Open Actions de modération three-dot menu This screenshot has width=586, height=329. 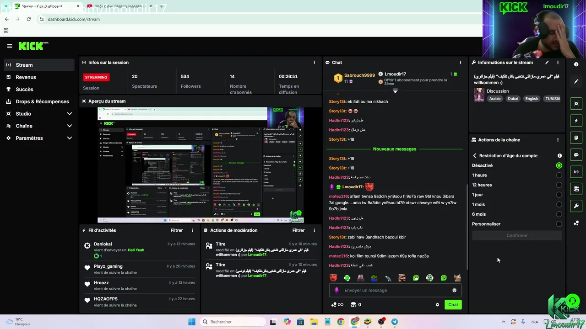point(314,230)
